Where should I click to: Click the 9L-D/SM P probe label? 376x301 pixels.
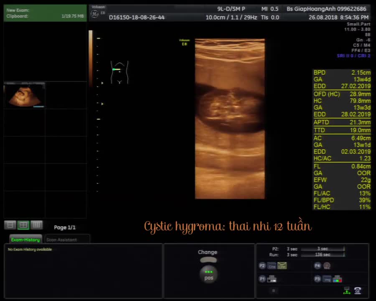(231, 9)
